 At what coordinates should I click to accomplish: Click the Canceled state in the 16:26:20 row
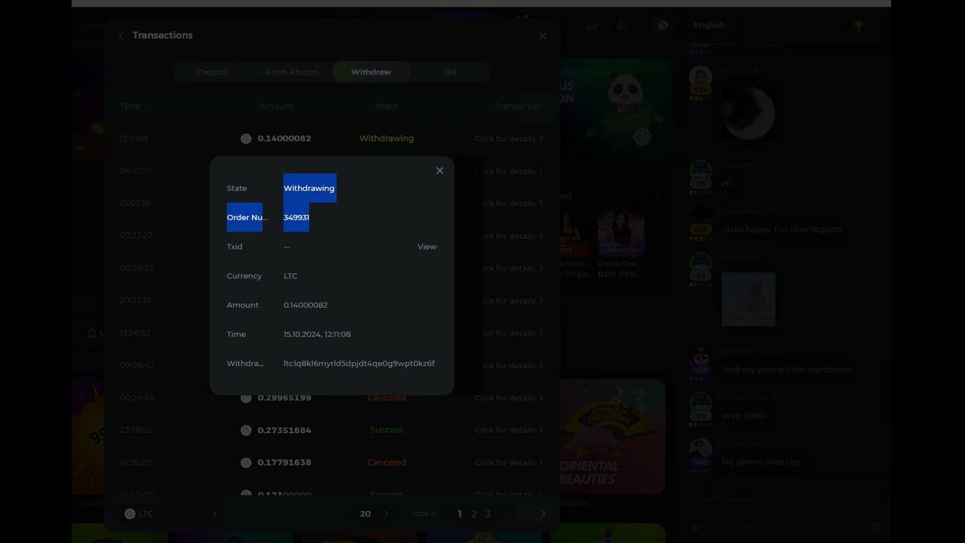click(x=386, y=462)
